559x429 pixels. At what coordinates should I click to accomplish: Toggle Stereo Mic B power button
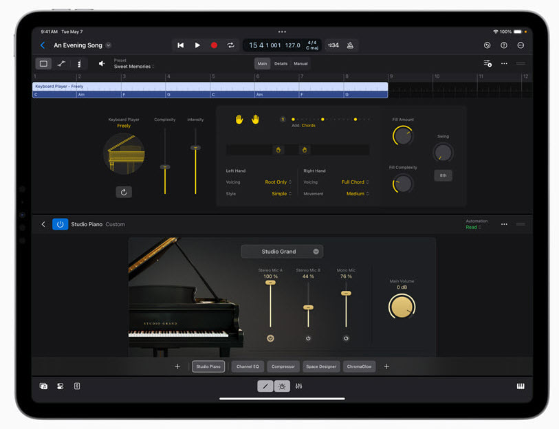(x=308, y=338)
